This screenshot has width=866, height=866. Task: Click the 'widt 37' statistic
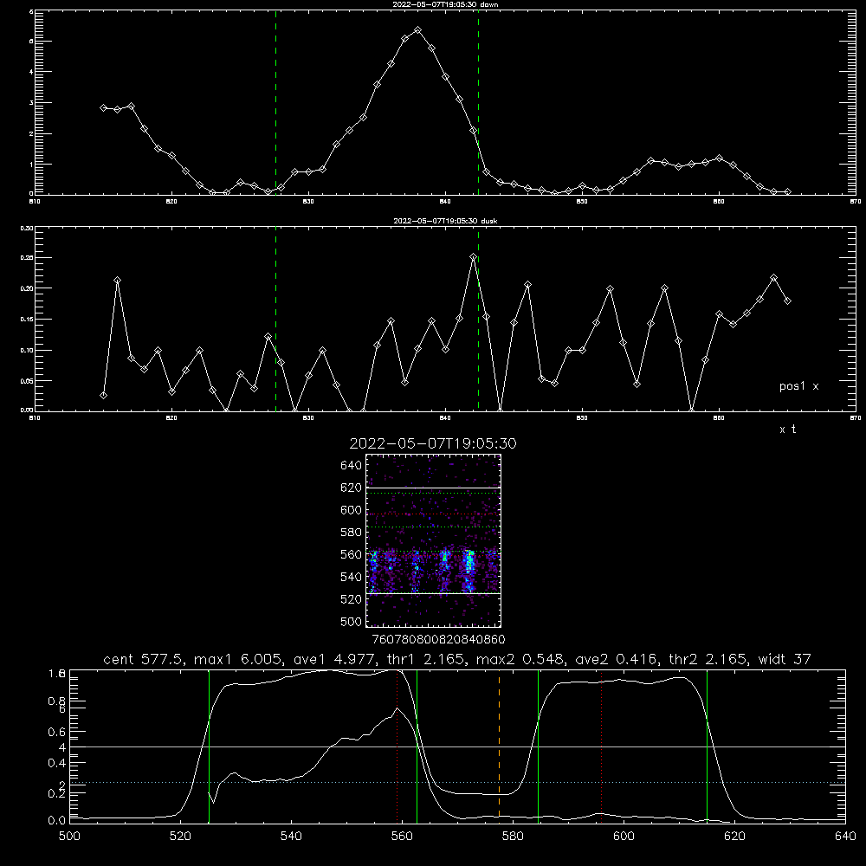(785, 659)
